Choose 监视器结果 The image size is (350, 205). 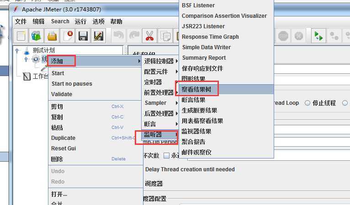point(226,131)
